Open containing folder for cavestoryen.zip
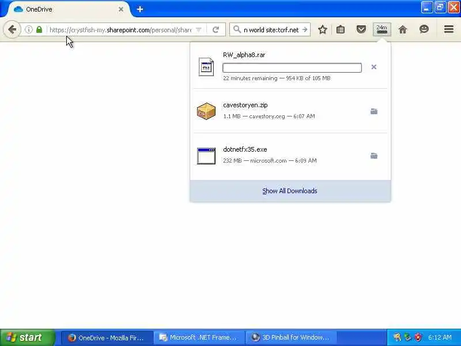 (x=373, y=111)
